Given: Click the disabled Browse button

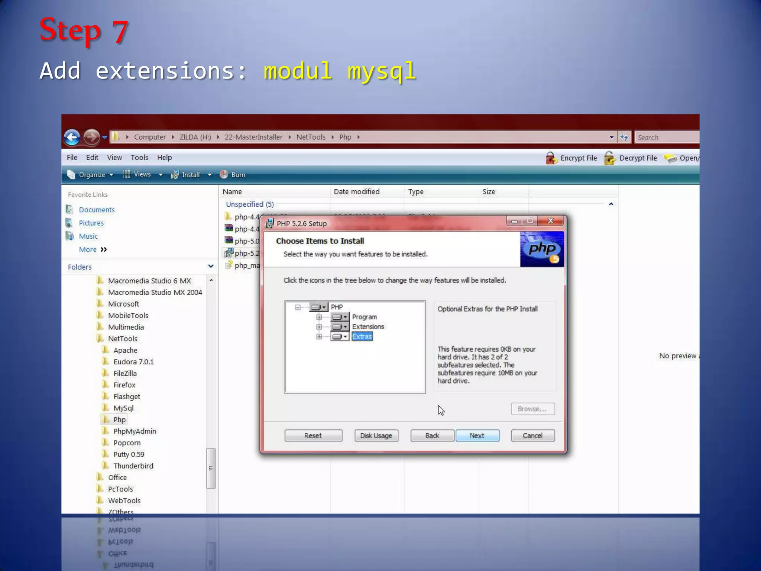Looking at the screenshot, I should point(532,409).
